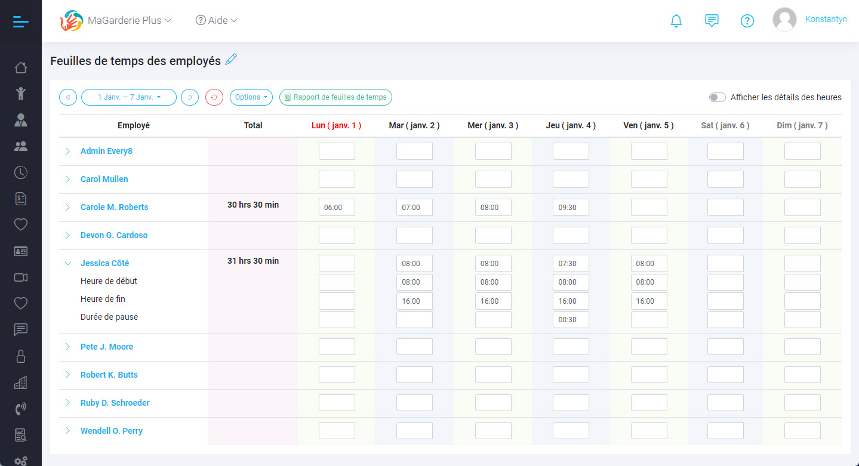Open the Ruby D. Schroeder profile link
The image size is (859, 466).
click(x=115, y=403)
